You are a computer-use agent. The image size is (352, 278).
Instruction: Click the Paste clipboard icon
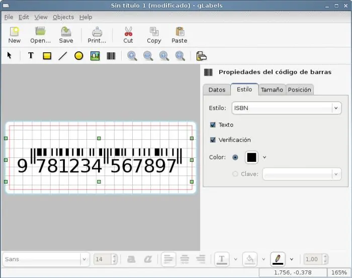(x=180, y=32)
